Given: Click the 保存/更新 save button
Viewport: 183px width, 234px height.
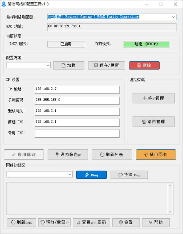Looking at the screenshot, I should [x=107, y=65].
